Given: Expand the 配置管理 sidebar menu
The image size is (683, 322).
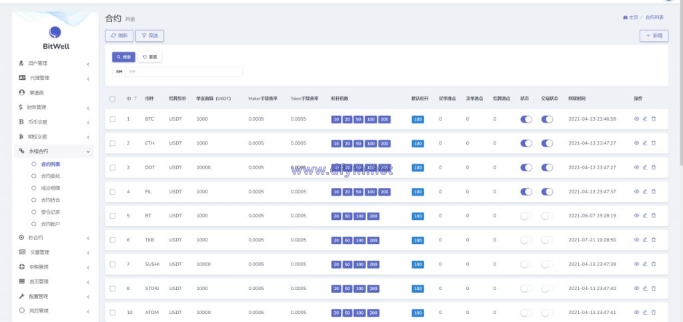Looking at the screenshot, I should tap(54, 296).
